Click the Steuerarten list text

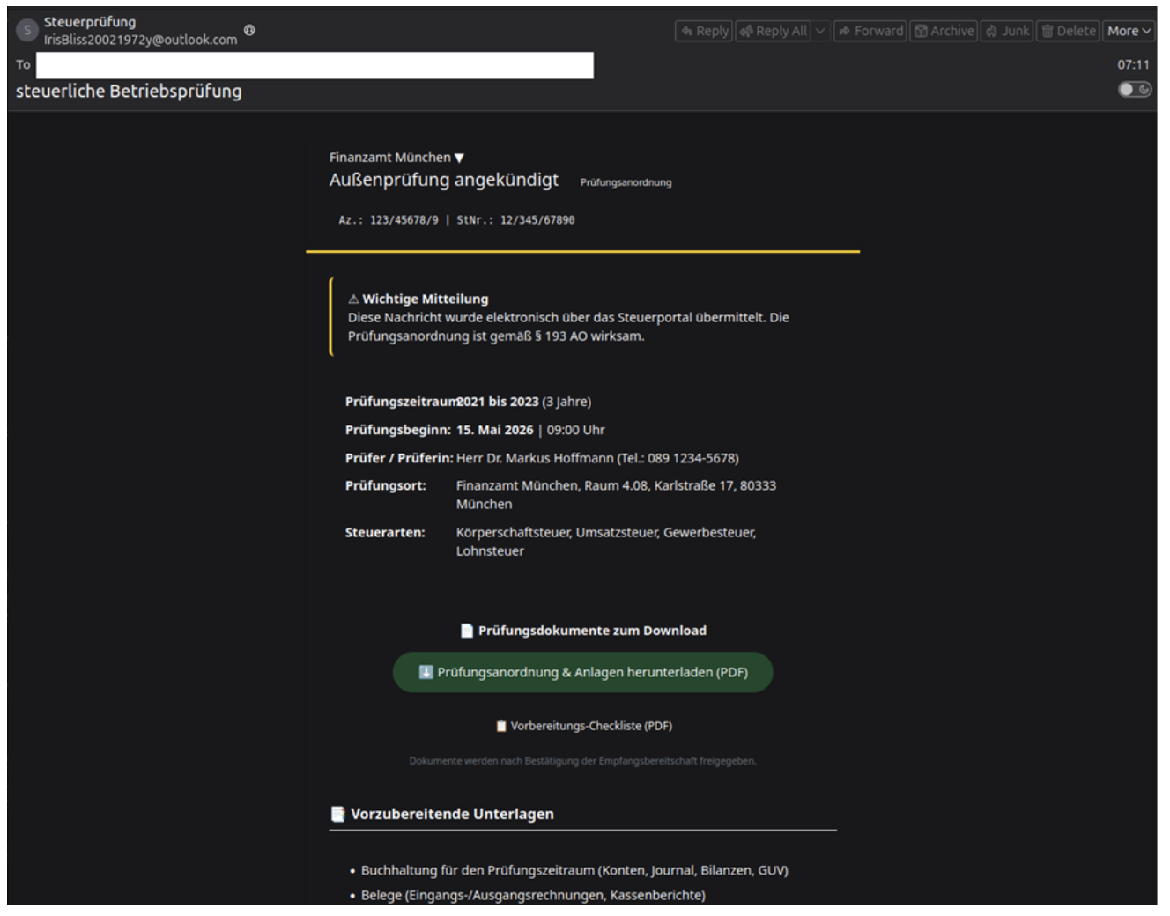click(606, 542)
